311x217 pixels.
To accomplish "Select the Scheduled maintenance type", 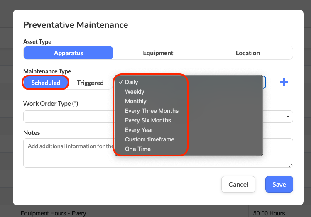I will [46, 83].
